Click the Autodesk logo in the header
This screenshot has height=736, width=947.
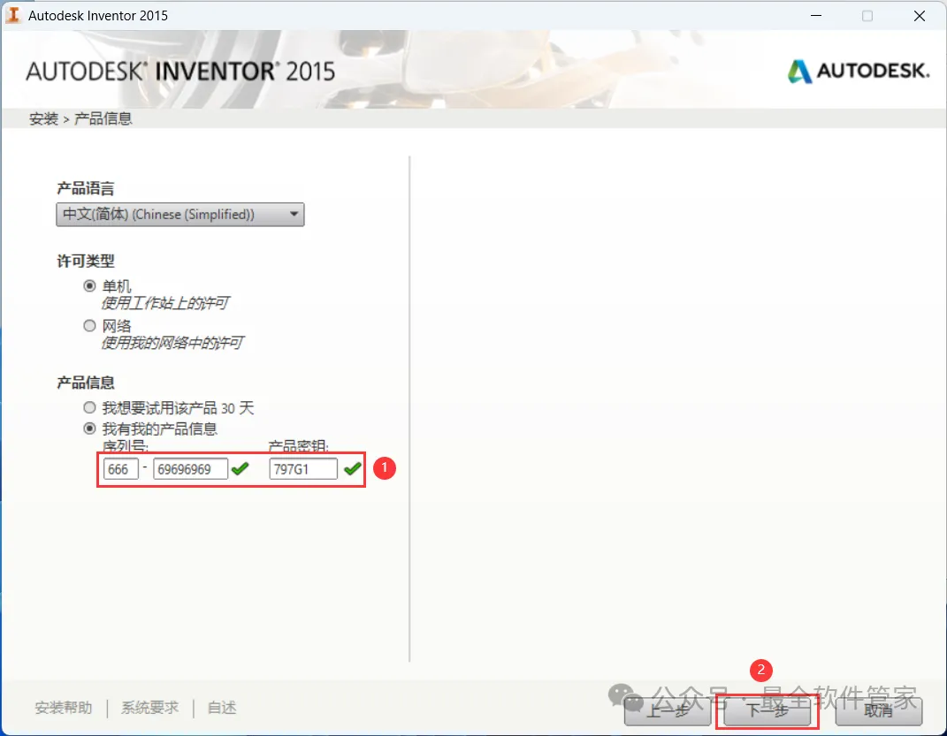tap(859, 72)
